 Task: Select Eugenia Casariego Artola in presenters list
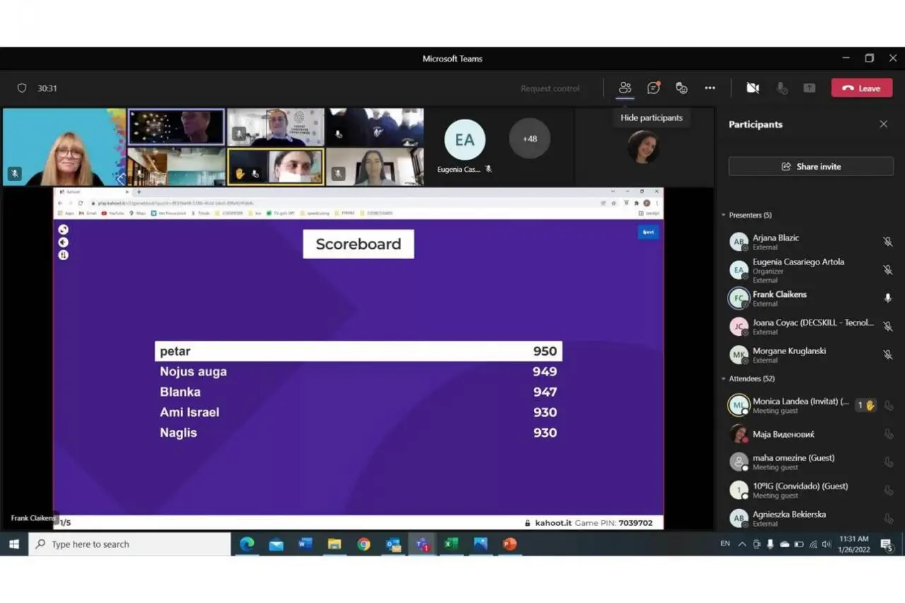[810, 270]
